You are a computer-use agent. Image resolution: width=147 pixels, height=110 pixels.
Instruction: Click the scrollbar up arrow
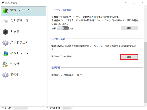click(145, 7)
